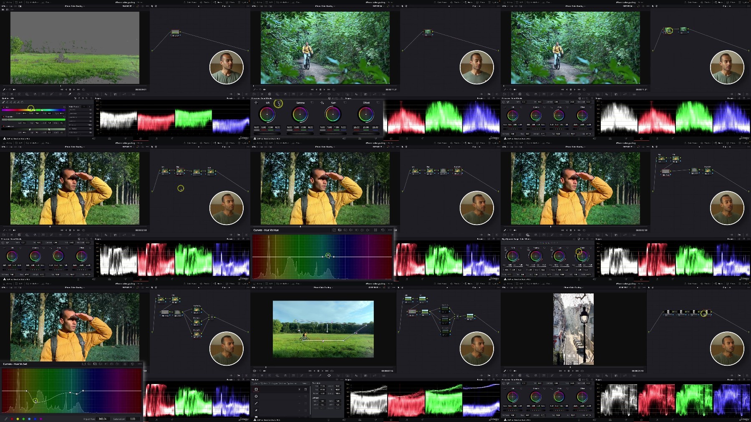Screen dimensions: 751x422
Task: Toggle loop playback in top-center frame
Action: (x=334, y=89)
